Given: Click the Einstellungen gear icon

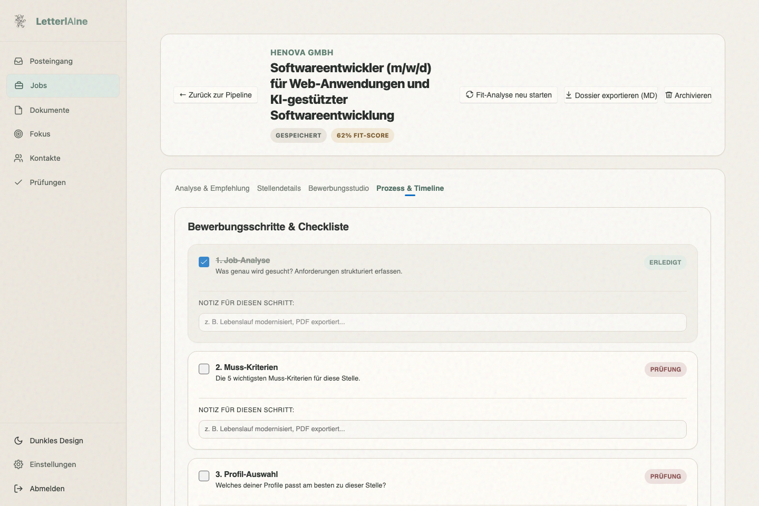Looking at the screenshot, I should [18, 464].
